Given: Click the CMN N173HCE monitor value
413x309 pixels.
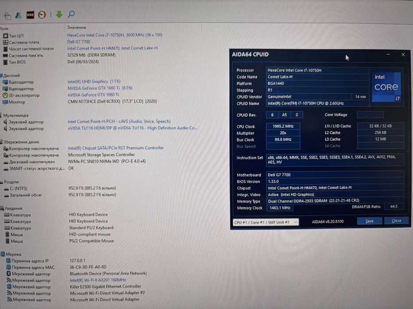Looking at the screenshot, I should (112, 102).
